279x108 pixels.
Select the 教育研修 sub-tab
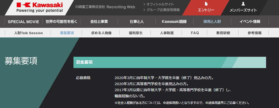click(x=223, y=33)
